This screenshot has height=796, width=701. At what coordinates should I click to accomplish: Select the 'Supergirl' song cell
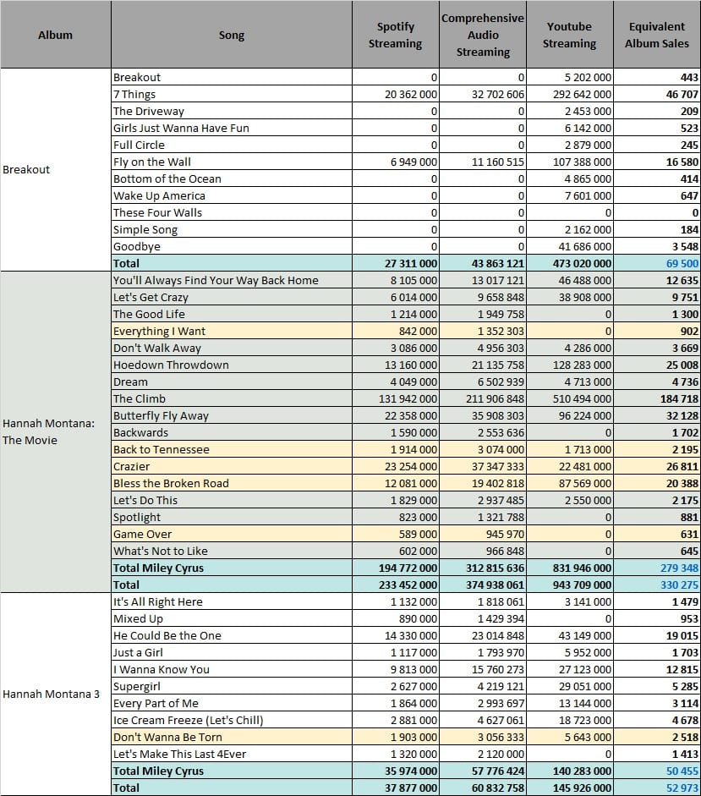point(232,686)
